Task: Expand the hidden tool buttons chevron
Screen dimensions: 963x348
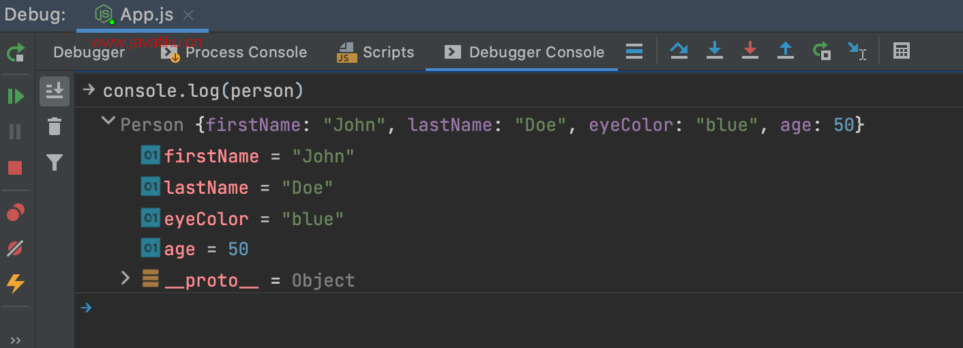Action: tap(16, 340)
